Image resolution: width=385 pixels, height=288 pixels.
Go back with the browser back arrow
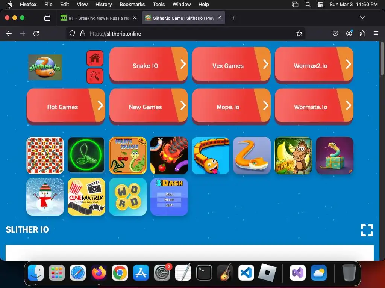tap(9, 34)
